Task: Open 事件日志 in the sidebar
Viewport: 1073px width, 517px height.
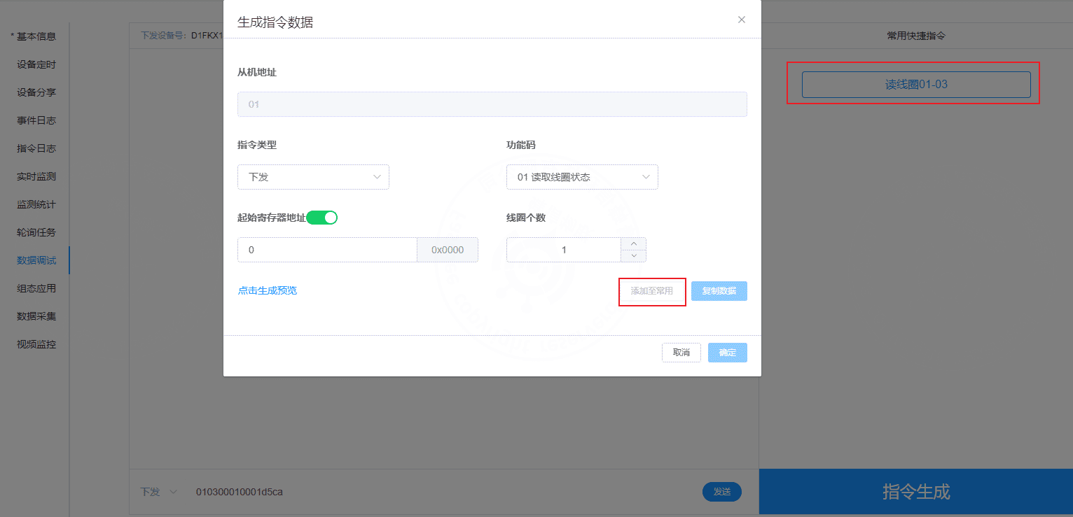Action: pos(36,120)
